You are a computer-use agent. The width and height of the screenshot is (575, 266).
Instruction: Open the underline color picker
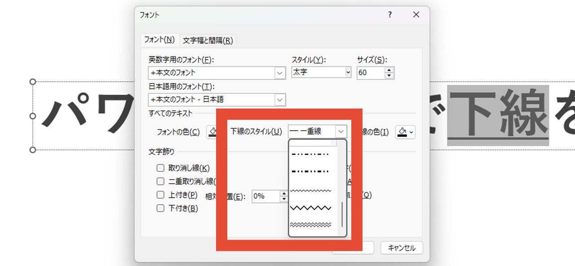pyautogui.click(x=405, y=132)
